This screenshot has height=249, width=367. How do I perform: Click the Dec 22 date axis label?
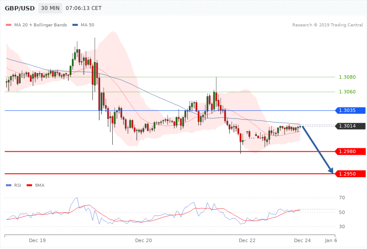pos(247,240)
